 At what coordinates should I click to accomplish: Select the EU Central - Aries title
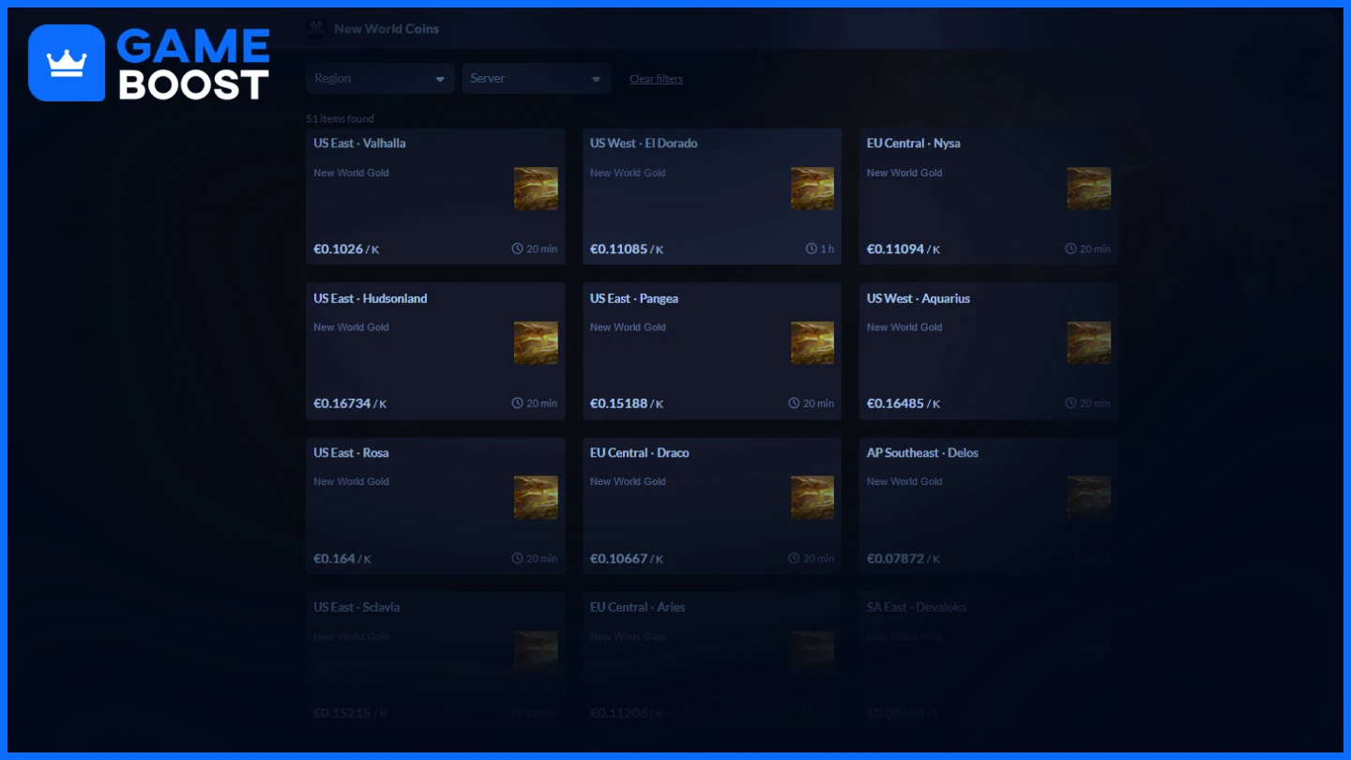tap(638, 607)
